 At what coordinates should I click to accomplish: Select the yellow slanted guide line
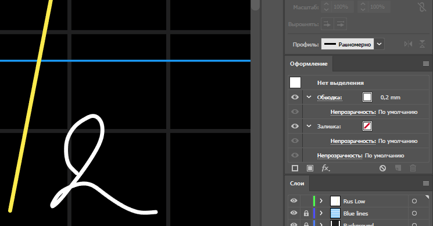tap(30, 106)
